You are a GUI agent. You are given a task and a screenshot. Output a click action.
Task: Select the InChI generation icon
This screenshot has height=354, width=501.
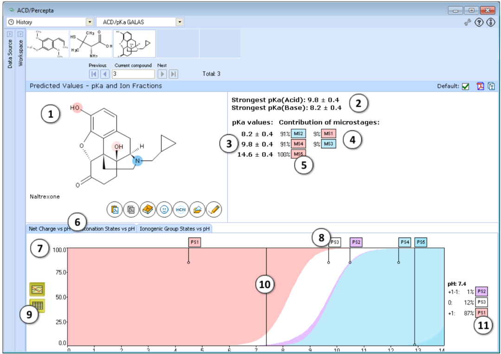pos(181,210)
